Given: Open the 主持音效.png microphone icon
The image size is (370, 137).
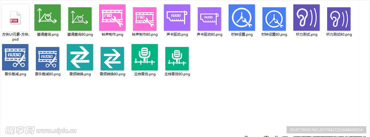Looking at the screenshot, I should (145, 57).
